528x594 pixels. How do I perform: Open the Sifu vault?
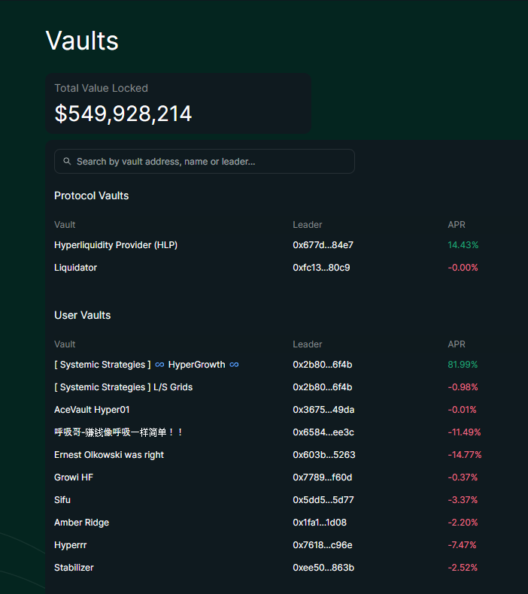(62, 500)
